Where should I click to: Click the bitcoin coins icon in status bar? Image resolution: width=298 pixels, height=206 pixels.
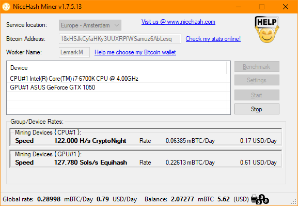pos(260,199)
